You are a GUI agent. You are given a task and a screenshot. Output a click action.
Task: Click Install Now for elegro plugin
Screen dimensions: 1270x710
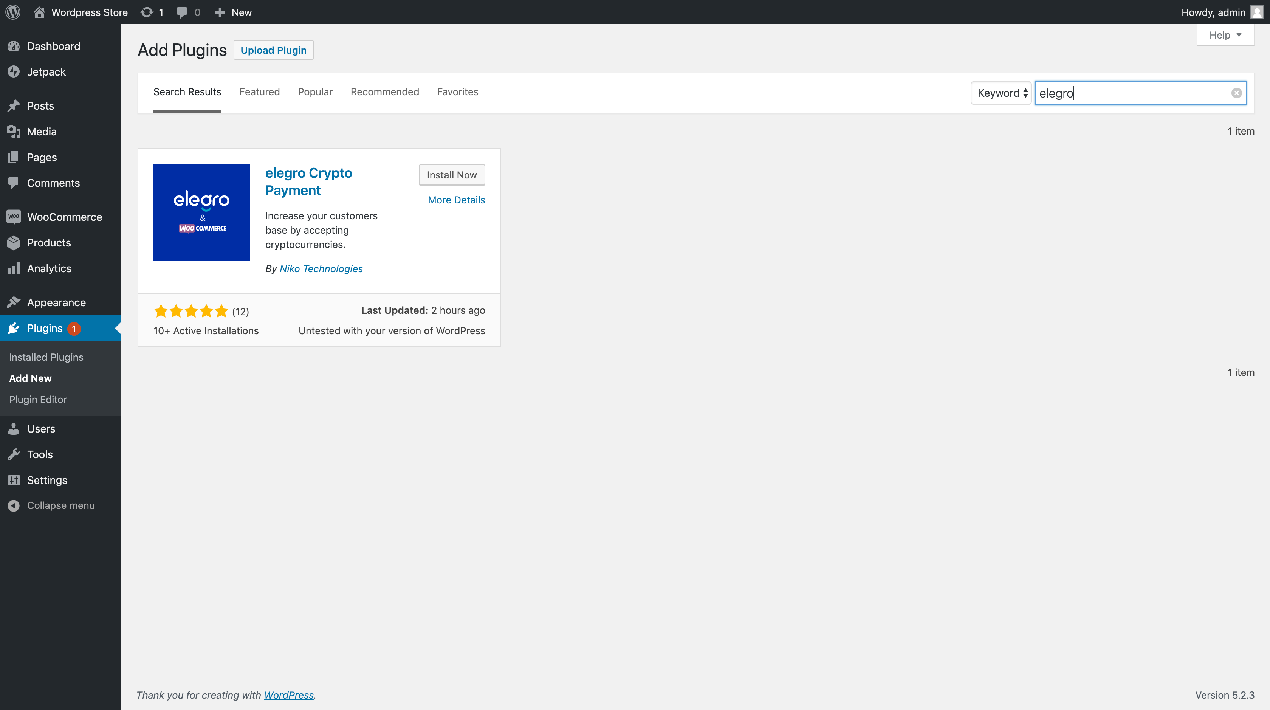coord(451,175)
